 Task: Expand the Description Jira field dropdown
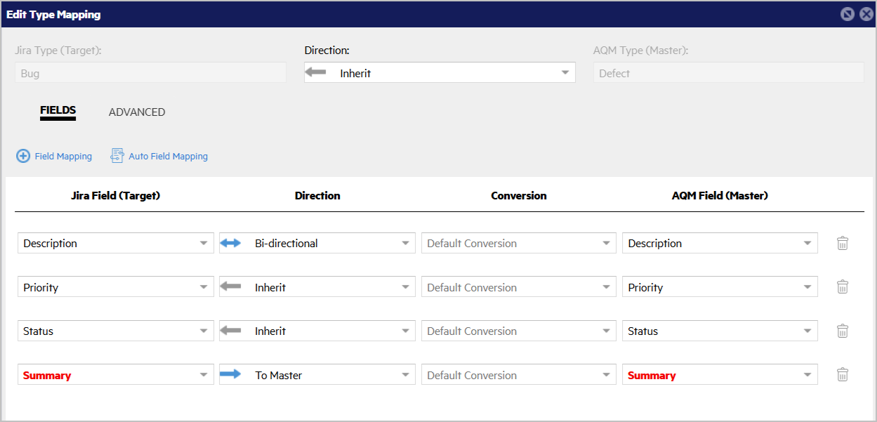pos(203,244)
